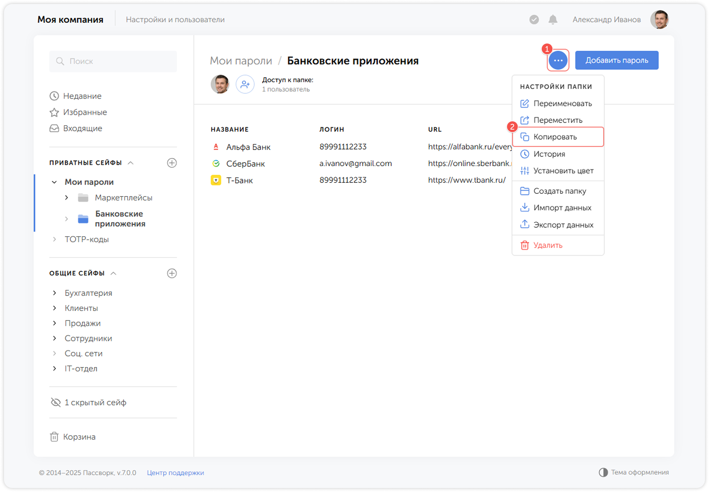Expand TOTP-коды safe chevron
The image size is (709, 492).
[x=54, y=239]
